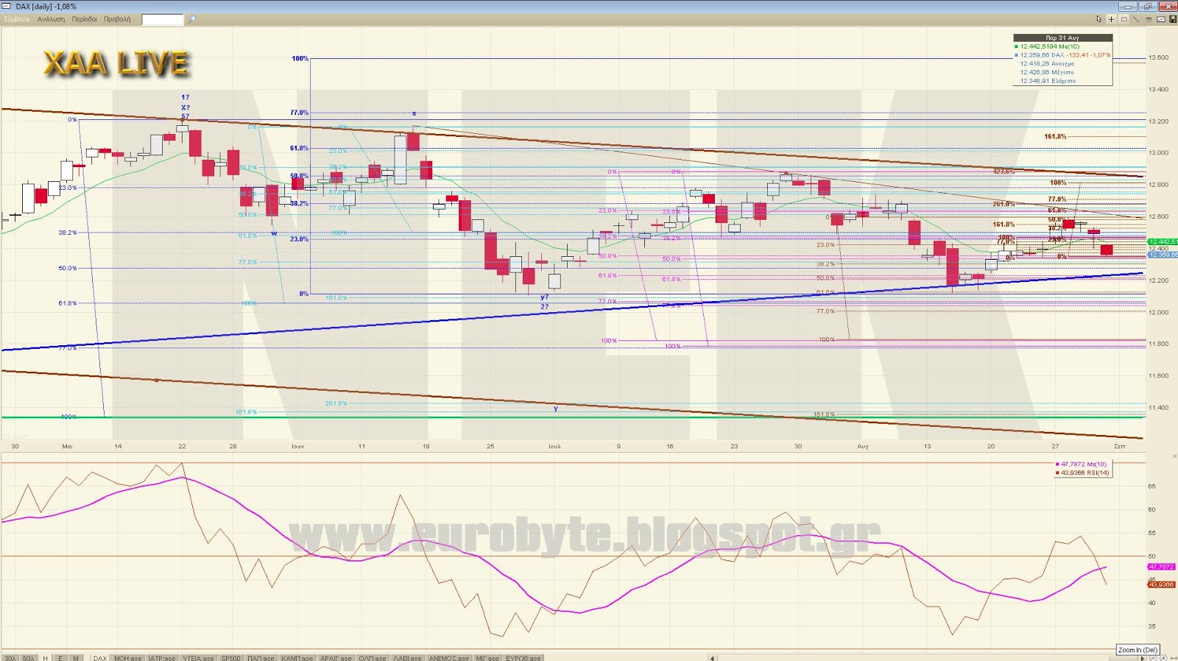Open the Περίοδοι menu
Viewport: 1178px width, 661px height.
[84, 19]
